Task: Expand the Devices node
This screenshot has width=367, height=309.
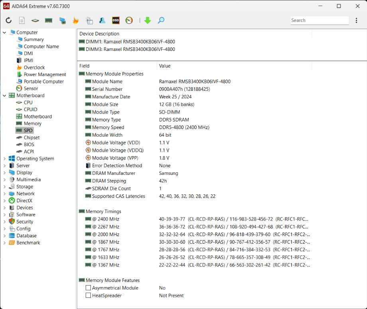Action: 4,208
